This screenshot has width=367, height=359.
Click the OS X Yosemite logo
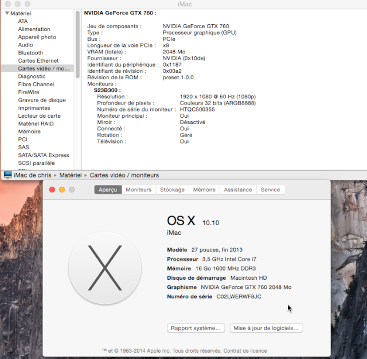tap(105, 268)
